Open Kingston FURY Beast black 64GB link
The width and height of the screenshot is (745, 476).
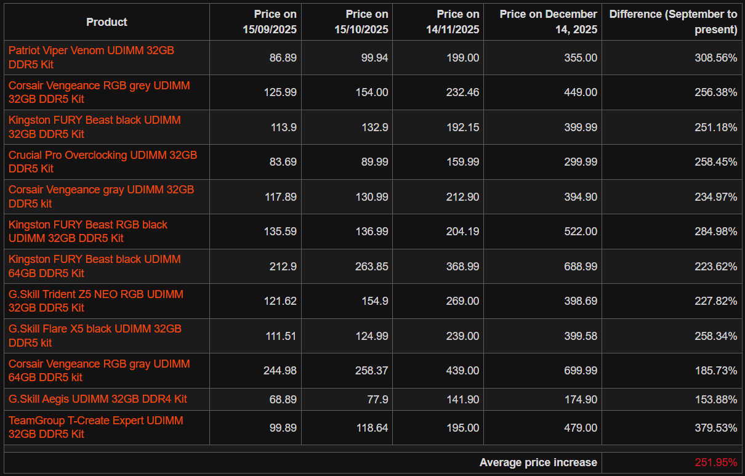[95, 260]
